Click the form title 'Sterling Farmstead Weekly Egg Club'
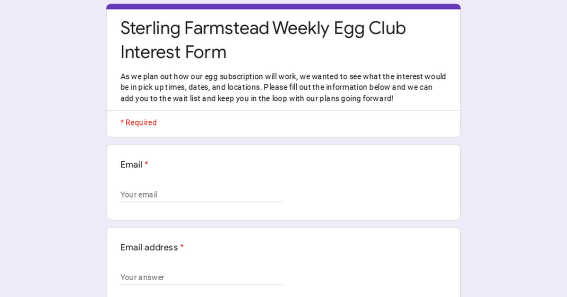This screenshot has width=567, height=297. tap(263, 28)
